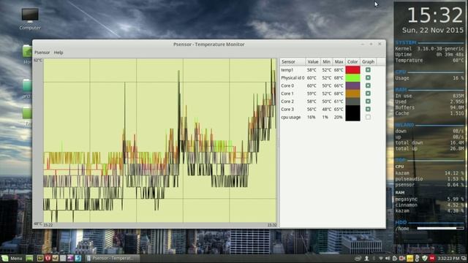Screen dimensions: 468x263
Task: Click the taskbar clock showing 3:32:23 PM
Action: 448,258
